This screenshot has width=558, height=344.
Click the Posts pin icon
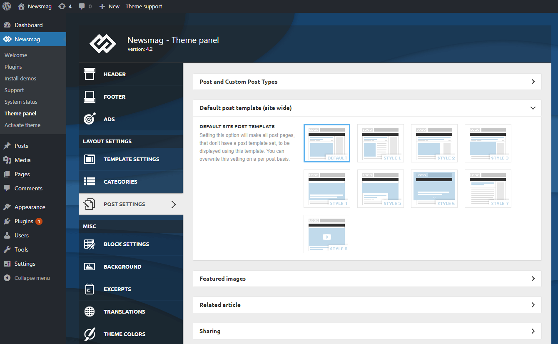coord(7,146)
